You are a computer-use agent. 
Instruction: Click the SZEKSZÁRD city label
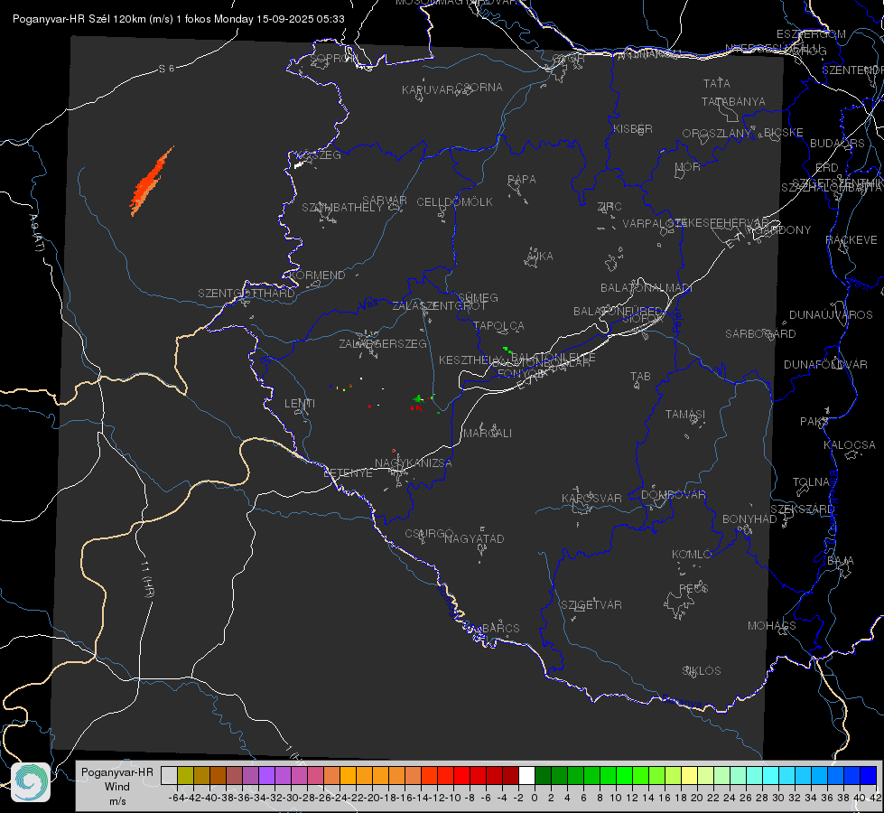click(802, 509)
